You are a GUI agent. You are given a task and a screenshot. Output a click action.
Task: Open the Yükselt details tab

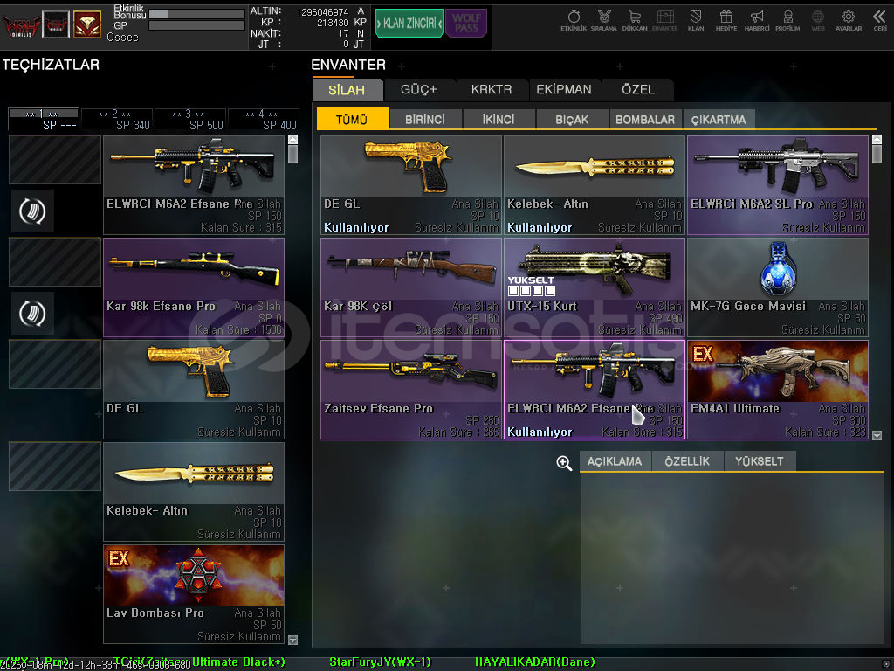tap(760, 461)
